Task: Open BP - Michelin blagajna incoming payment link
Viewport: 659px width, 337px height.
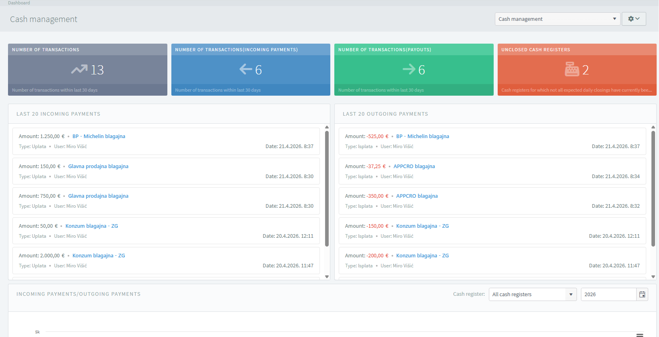Action: click(98, 136)
